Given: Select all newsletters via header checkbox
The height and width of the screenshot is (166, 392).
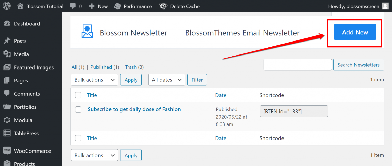Looking at the screenshot, I should point(78,95).
